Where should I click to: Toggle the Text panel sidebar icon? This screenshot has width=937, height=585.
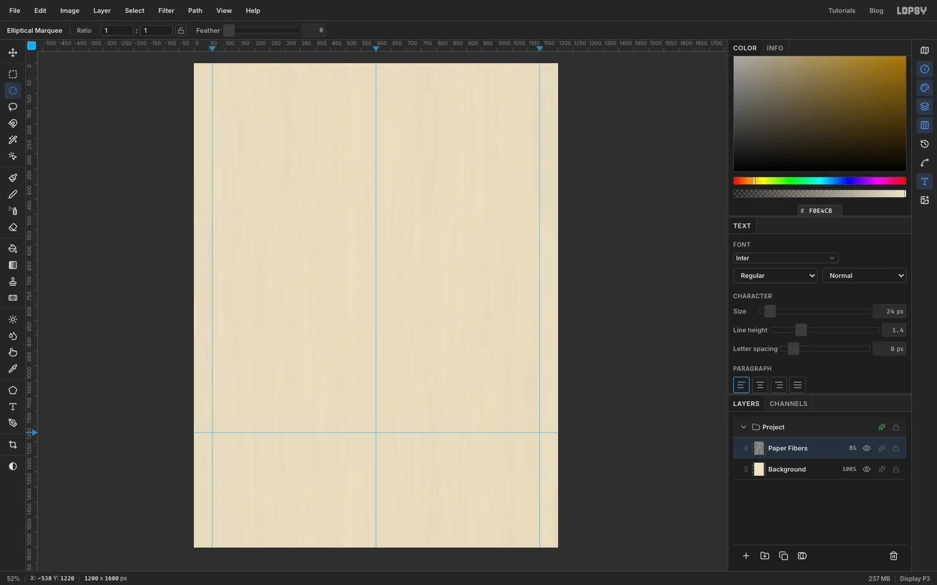click(925, 181)
